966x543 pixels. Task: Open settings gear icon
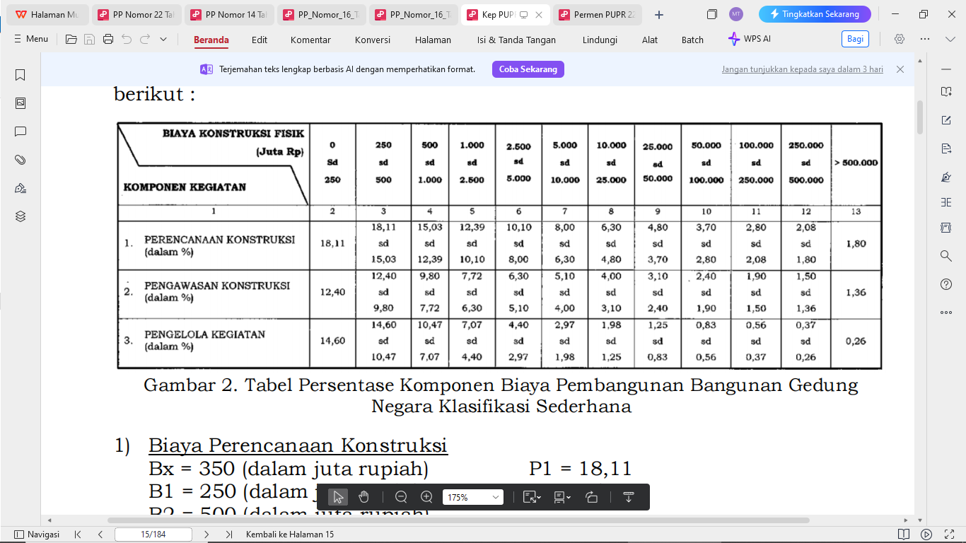pos(900,40)
